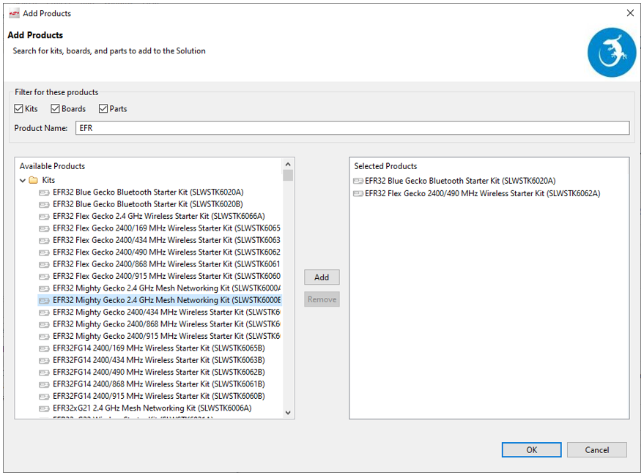Image resolution: width=644 pixels, height=475 pixels.
Task: Click kit icon beside Flex Gecko 2400/434 MHz row
Action: pos(44,240)
